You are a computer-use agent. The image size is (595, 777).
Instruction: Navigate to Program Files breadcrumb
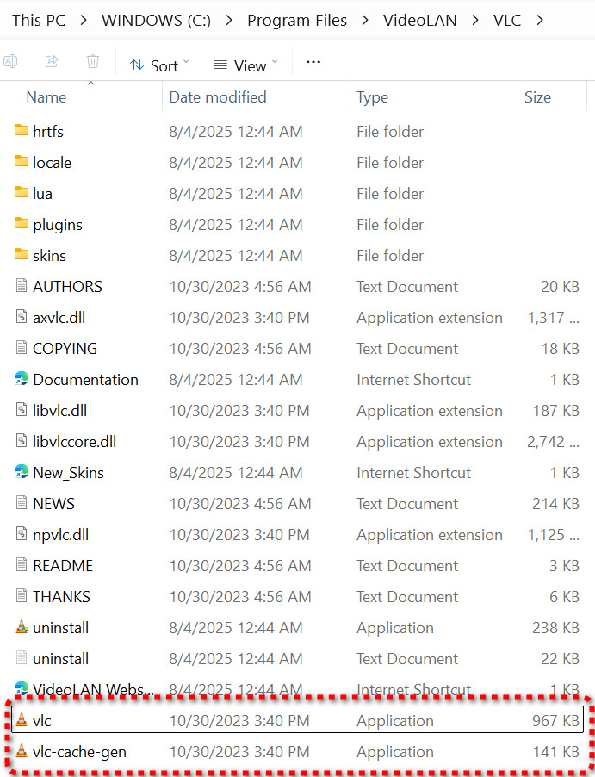click(x=297, y=21)
